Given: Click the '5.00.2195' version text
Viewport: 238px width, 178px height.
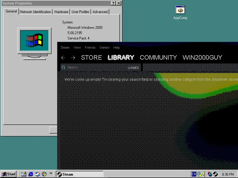Looking at the screenshot, I should click(75, 33).
